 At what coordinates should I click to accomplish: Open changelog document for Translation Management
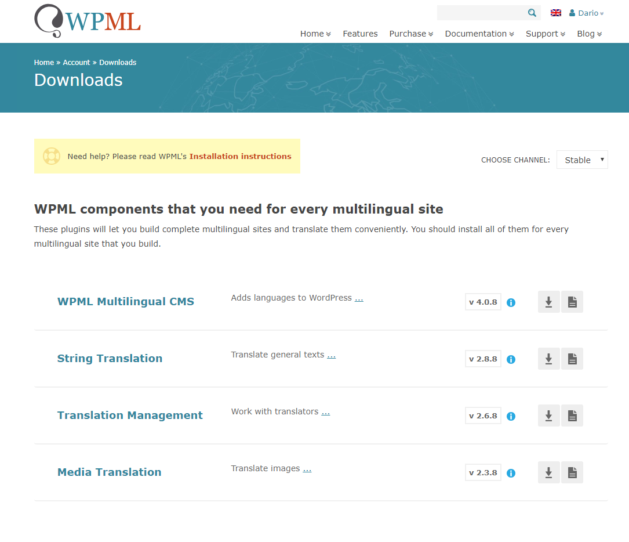[572, 416]
